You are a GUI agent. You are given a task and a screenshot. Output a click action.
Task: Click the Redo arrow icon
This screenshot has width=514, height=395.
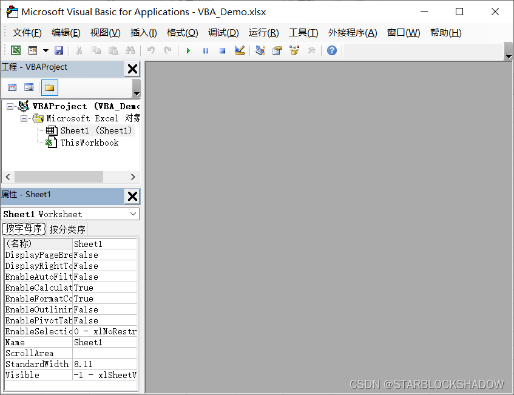point(168,50)
